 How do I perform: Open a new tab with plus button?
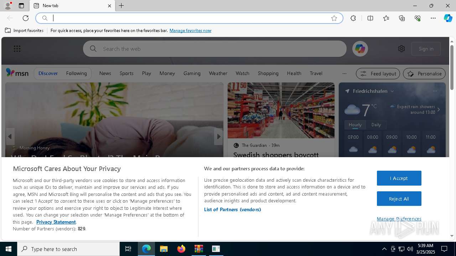(121, 6)
